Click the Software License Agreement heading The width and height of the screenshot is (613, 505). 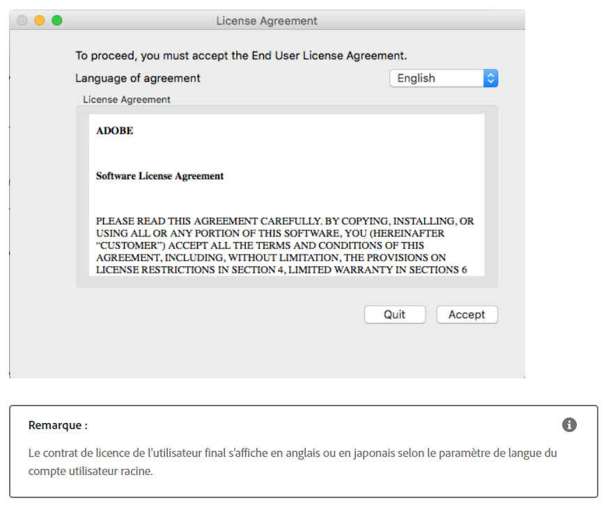[x=160, y=176]
